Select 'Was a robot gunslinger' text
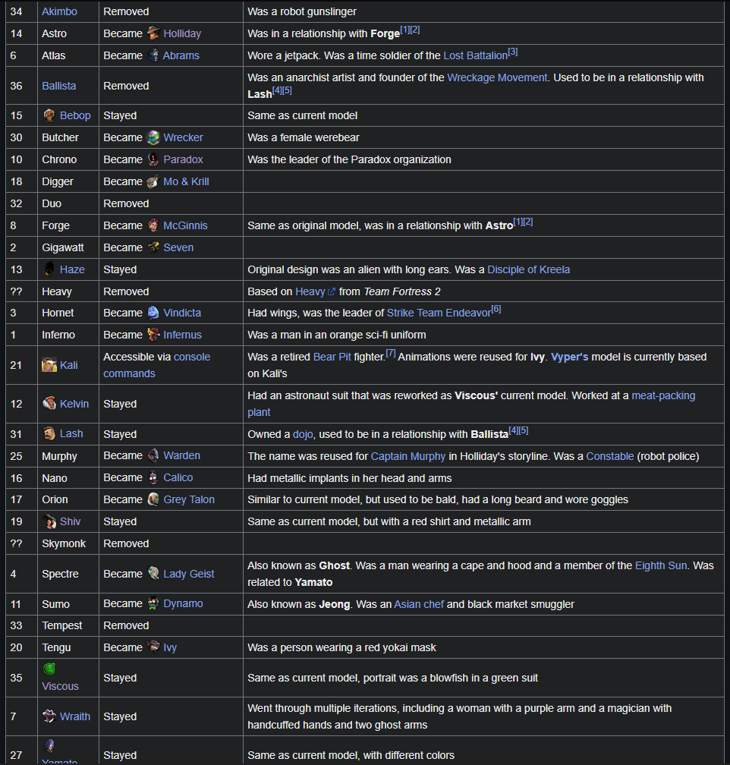730x765 pixels. 301,11
